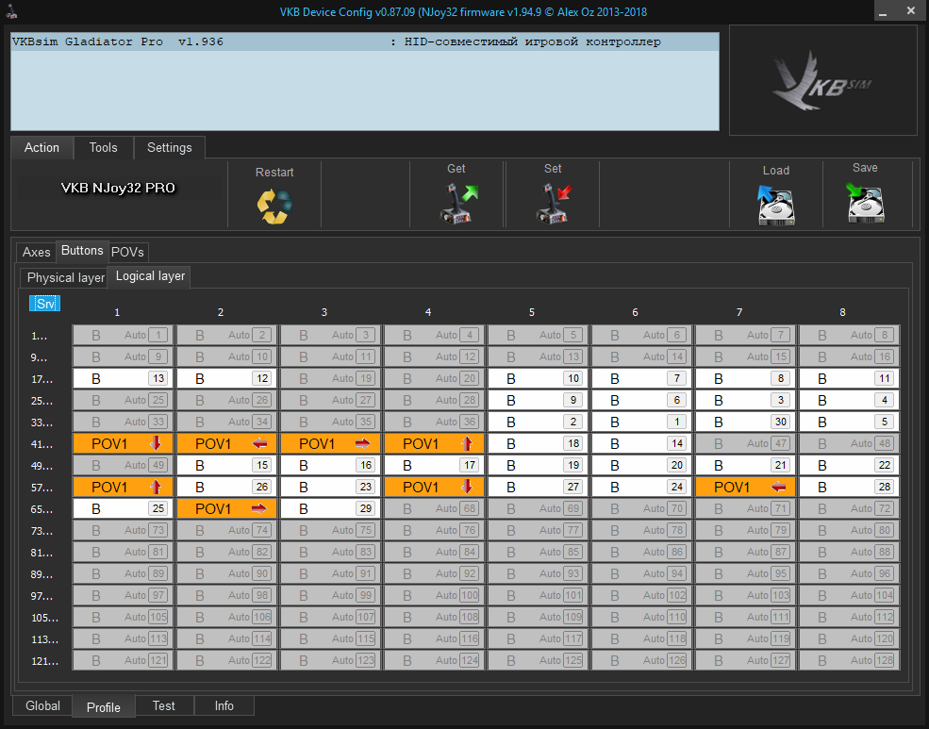Click the VKB Sim logo image
This screenshot has height=729, width=929.
click(x=823, y=80)
